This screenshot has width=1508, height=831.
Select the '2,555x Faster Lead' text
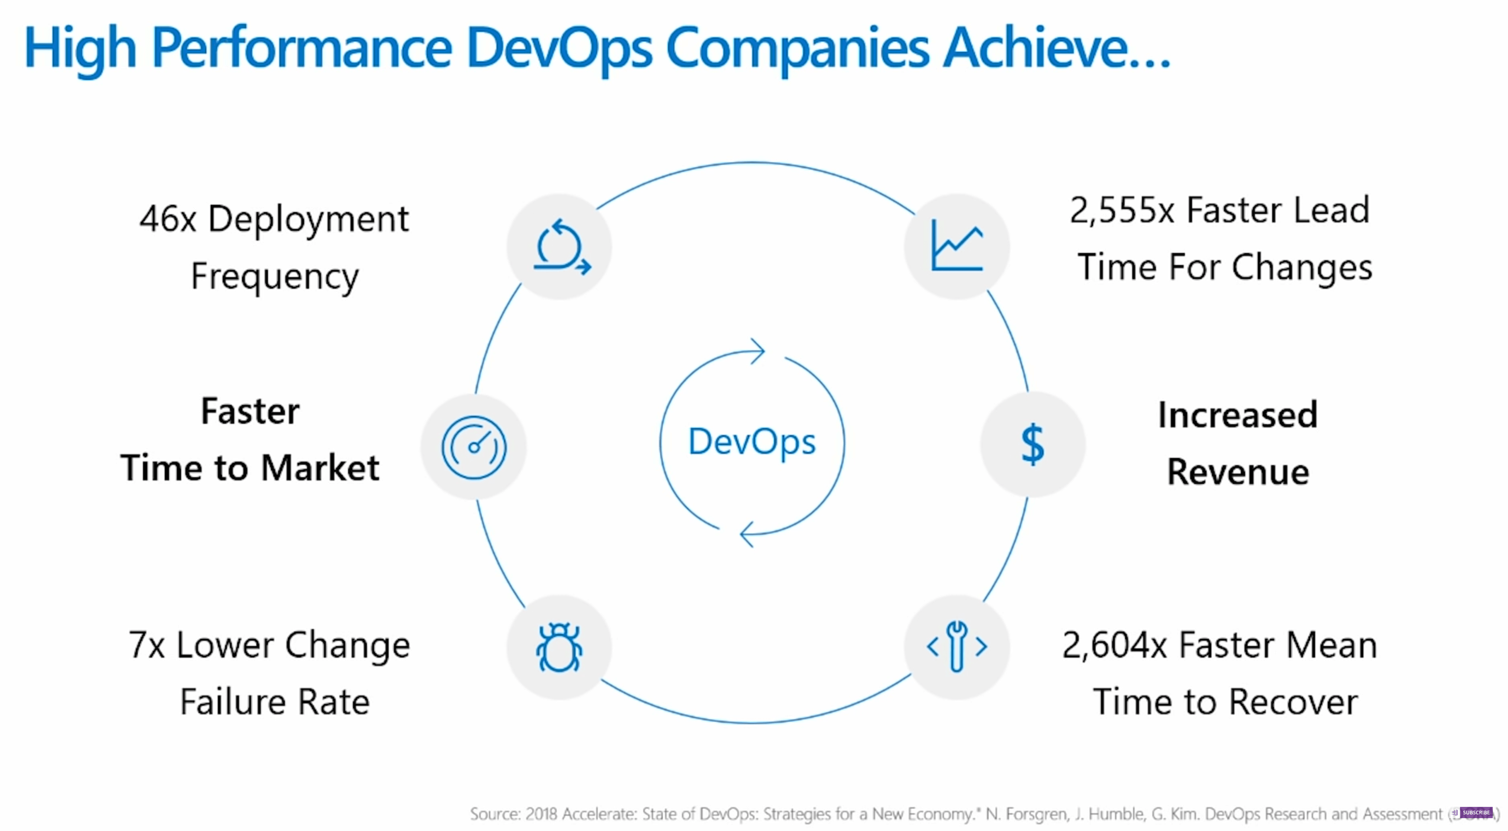point(1220,210)
